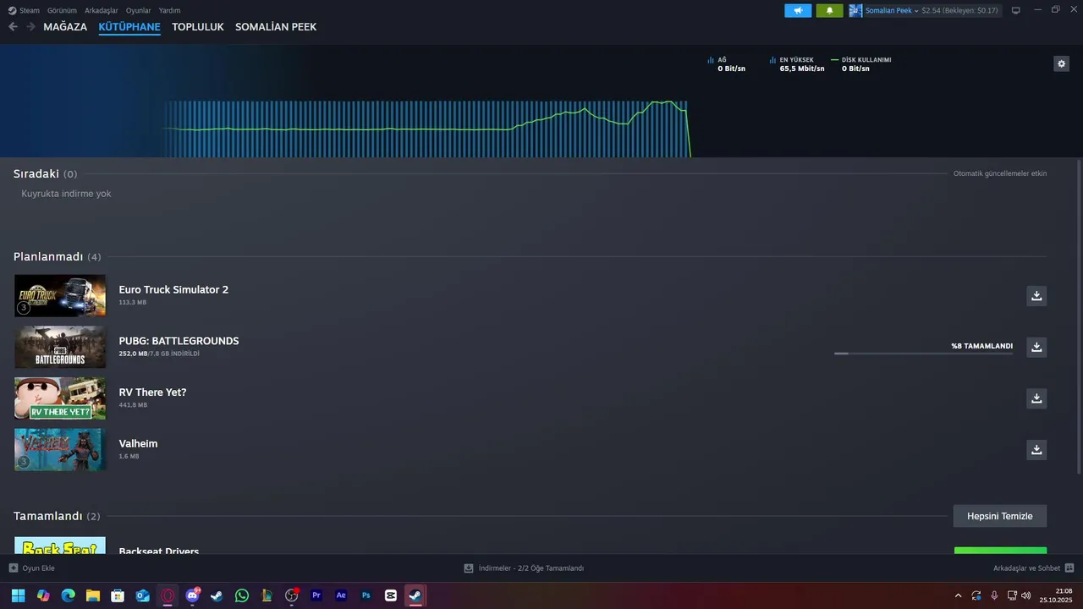1083x609 pixels.
Task: Click PUBG: BATTLEGROUNDS title text
Action: point(179,341)
